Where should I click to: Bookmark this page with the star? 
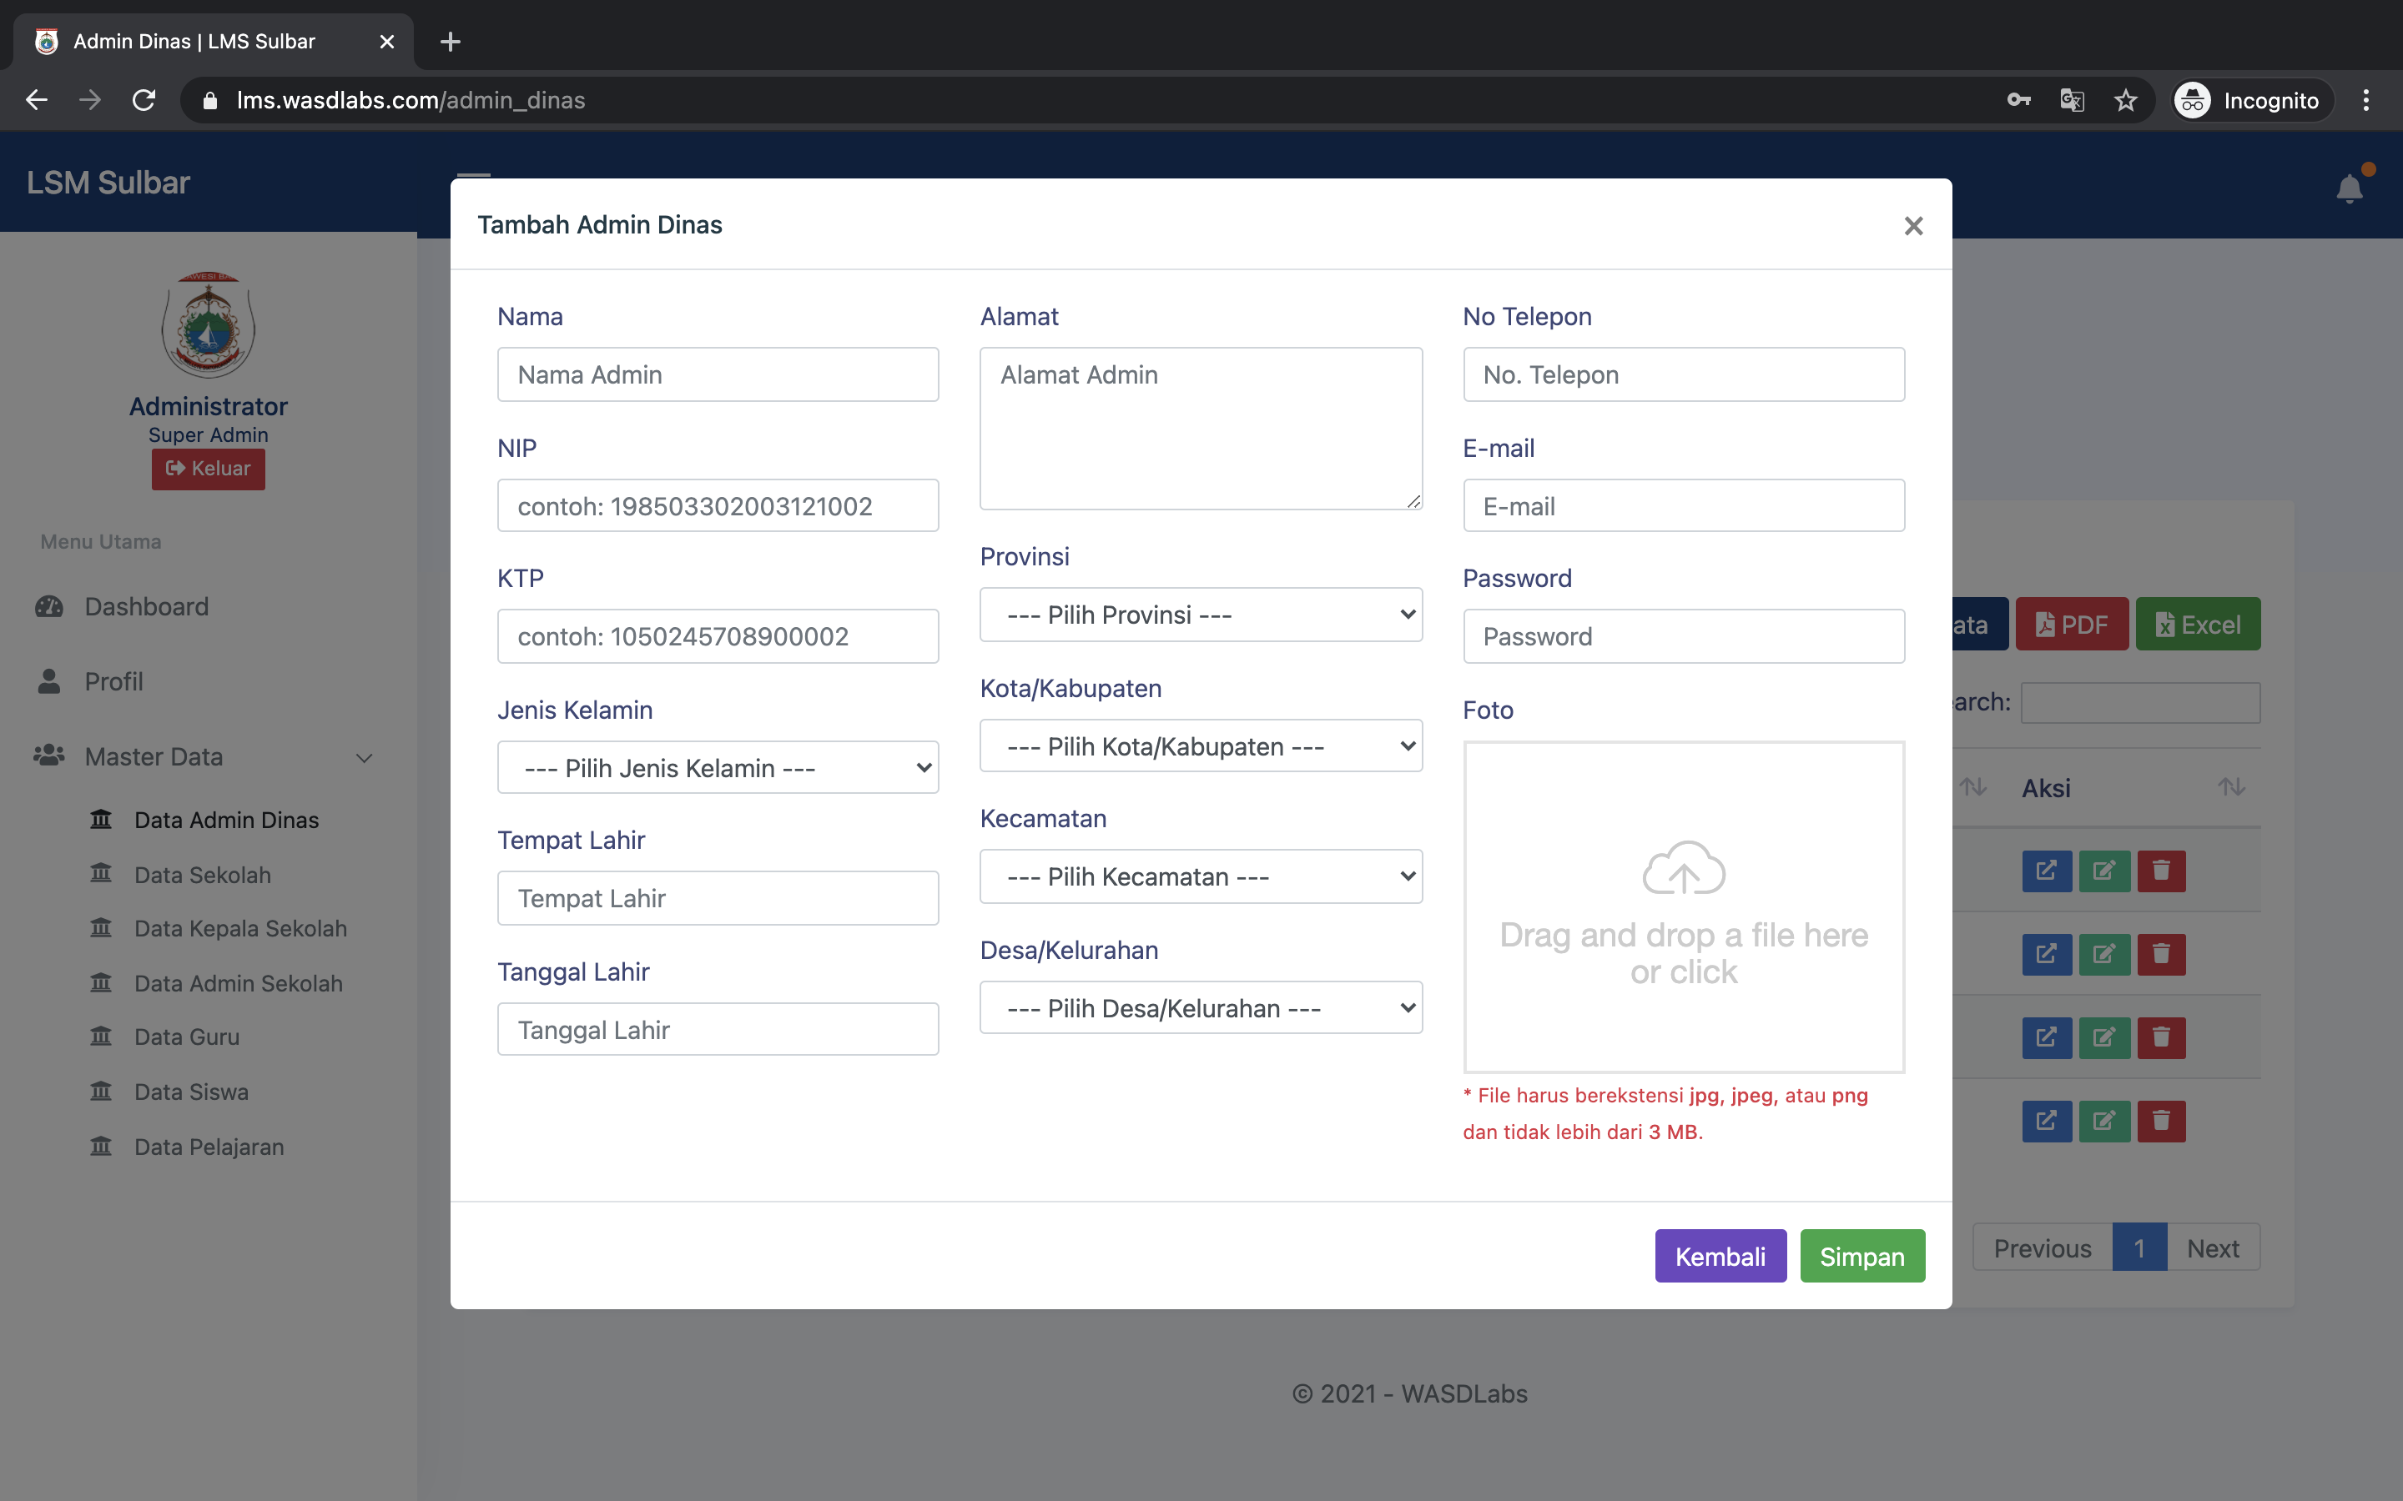2125,100
